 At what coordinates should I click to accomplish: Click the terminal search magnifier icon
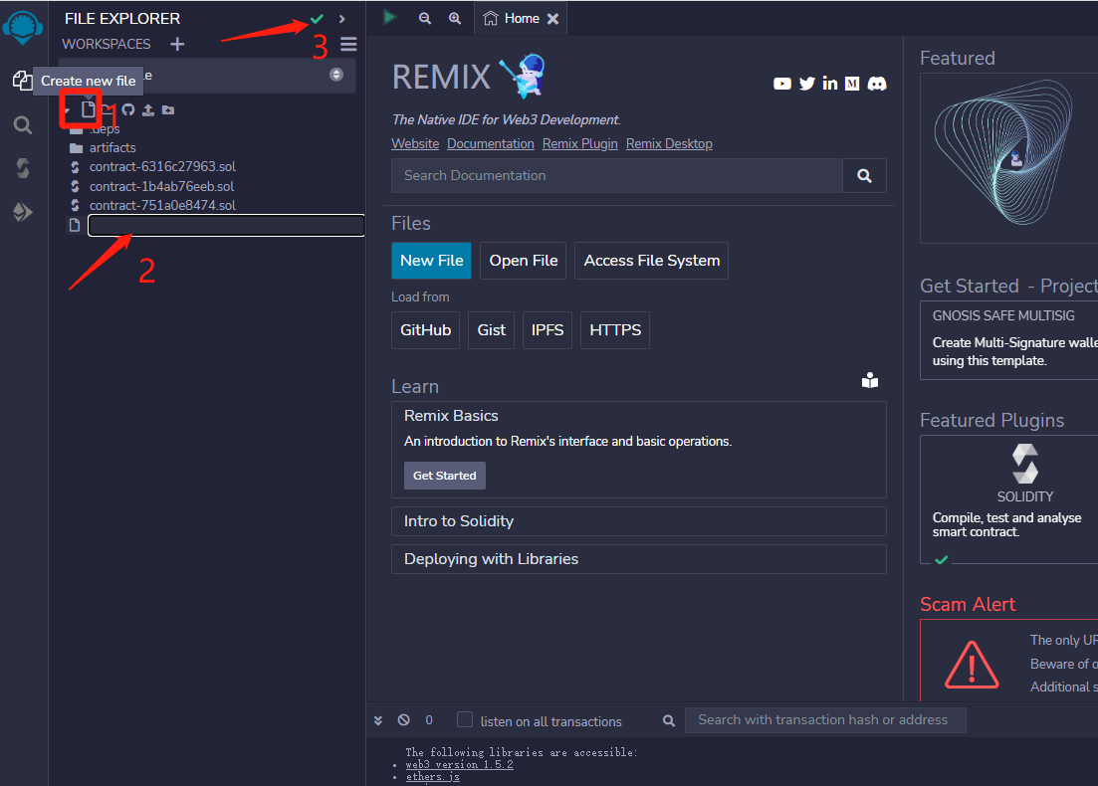pos(669,721)
